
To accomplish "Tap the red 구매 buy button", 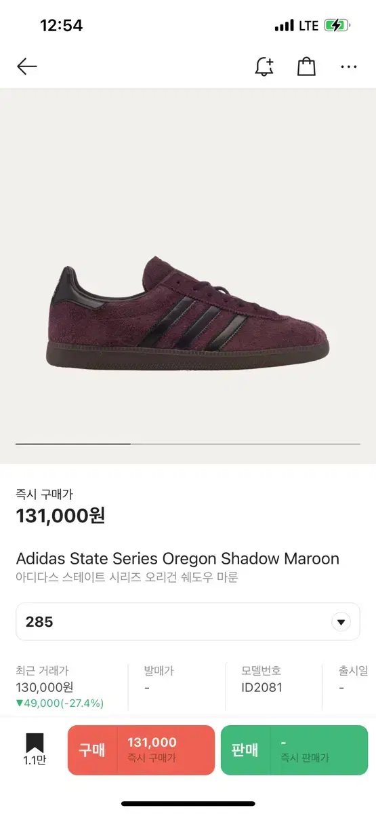I will coord(141,750).
